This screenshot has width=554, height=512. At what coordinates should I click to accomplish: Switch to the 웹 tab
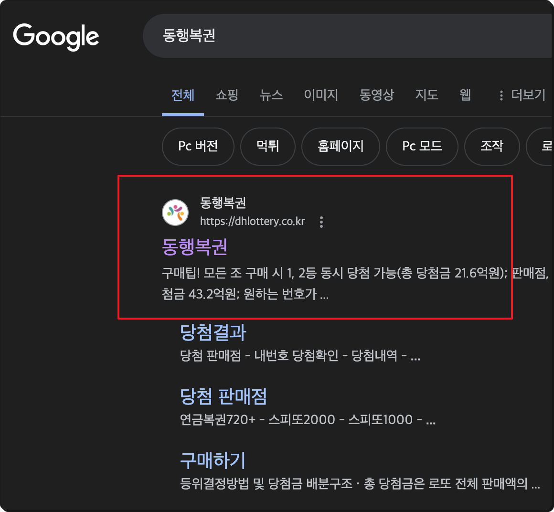465,95
